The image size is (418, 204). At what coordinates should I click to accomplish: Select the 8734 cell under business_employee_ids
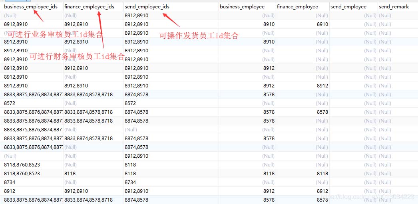coord(33,182)
